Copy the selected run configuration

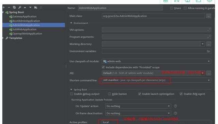(14, 7)
